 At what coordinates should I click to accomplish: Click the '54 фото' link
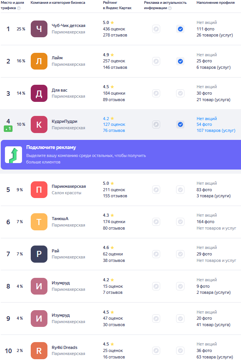click(x=204, y=124)
